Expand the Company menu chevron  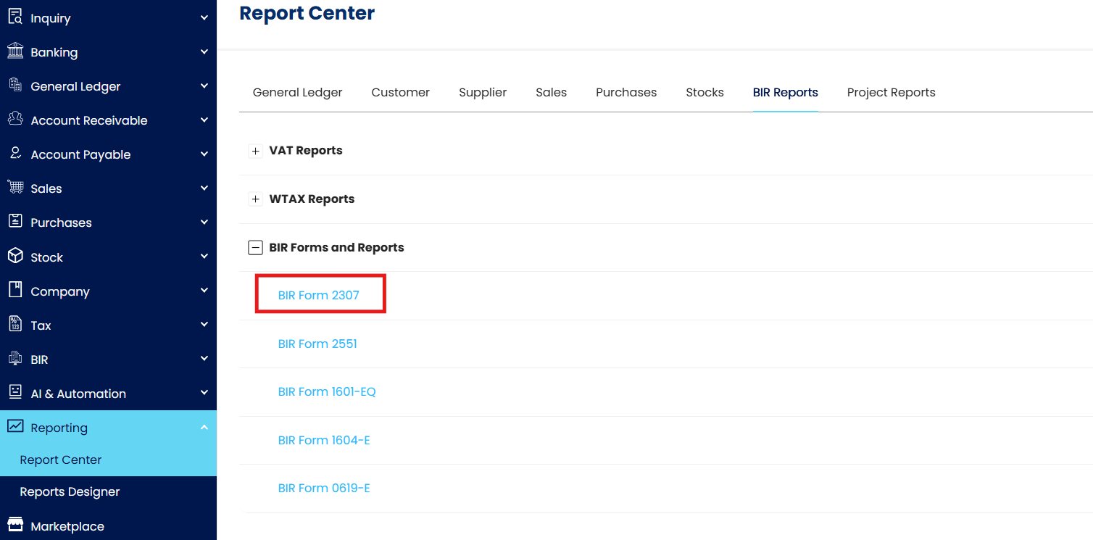pyautogui.click(x=204, y=291)
